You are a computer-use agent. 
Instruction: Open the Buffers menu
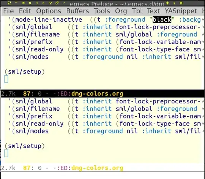[x=77, y=11]
